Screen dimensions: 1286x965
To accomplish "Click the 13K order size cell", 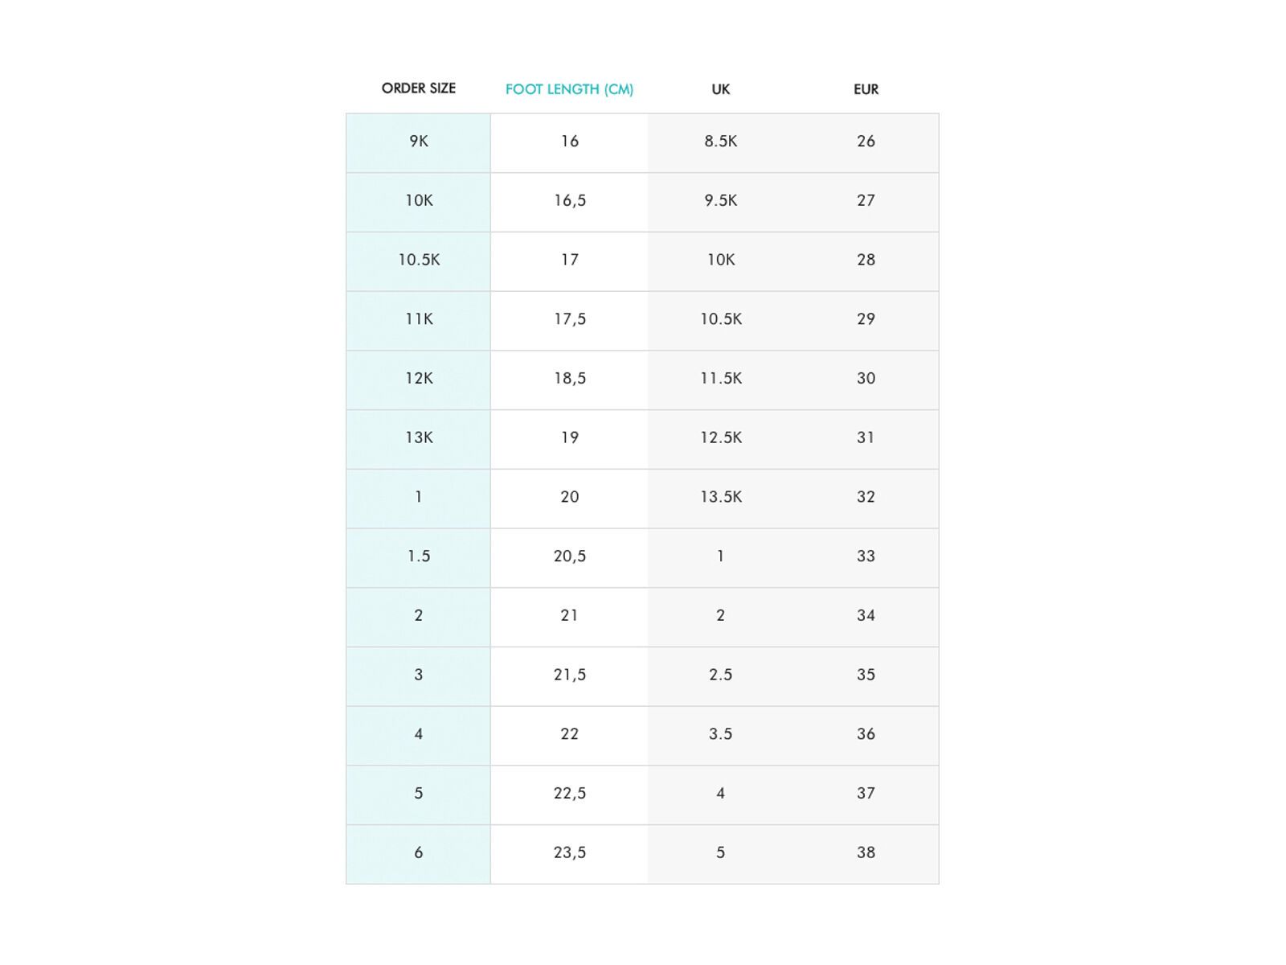I will (418, 437).
